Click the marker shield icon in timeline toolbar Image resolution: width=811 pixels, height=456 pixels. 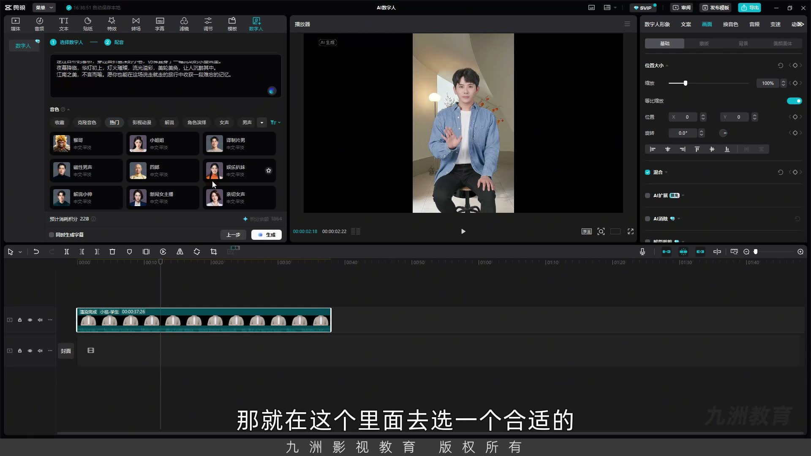coord(129,252)
